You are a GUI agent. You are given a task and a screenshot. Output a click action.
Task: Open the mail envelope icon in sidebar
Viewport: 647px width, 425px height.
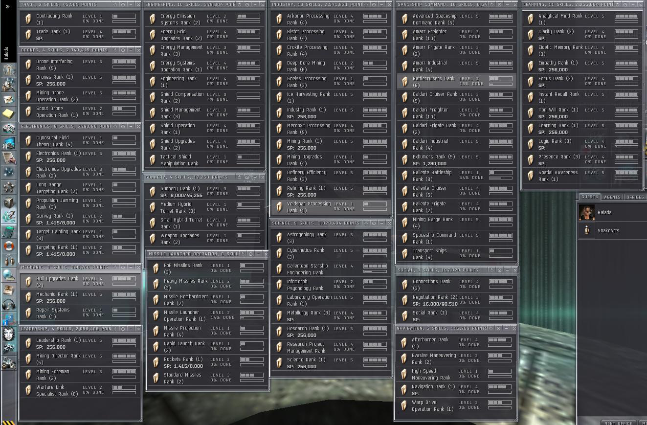9,99
